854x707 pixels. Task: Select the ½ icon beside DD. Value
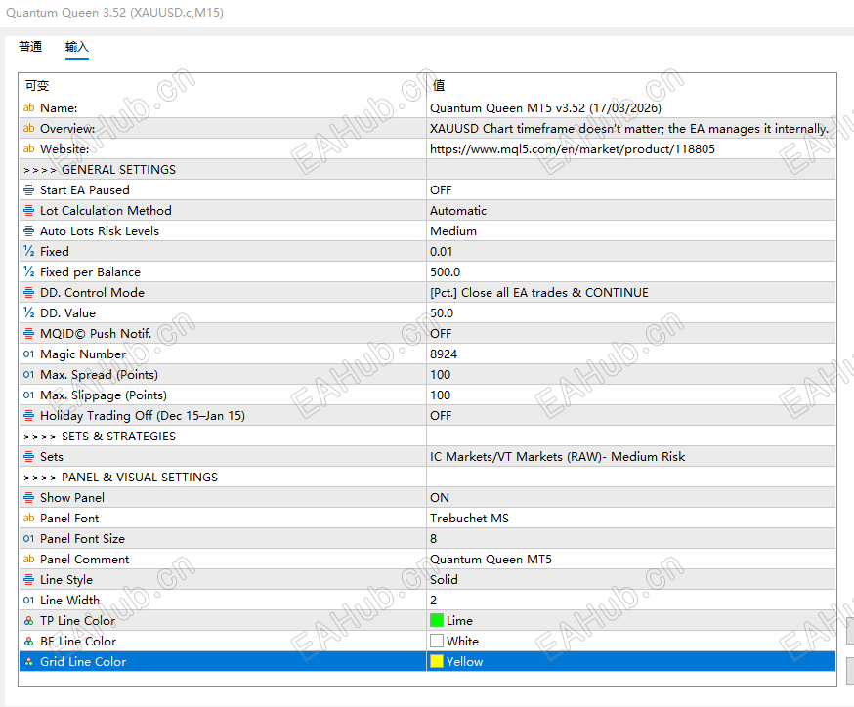coord(29,312)
